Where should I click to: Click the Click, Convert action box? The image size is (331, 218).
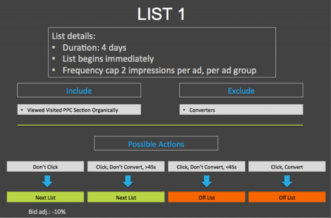pos(287,167)
